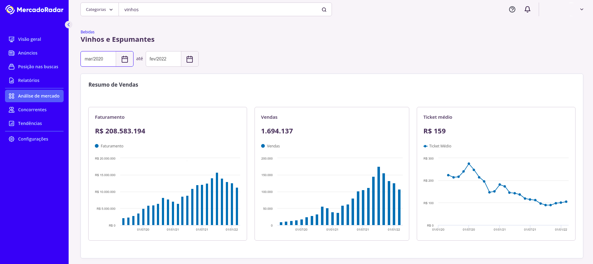Click the Relatórios document icon

click(12, 80)
